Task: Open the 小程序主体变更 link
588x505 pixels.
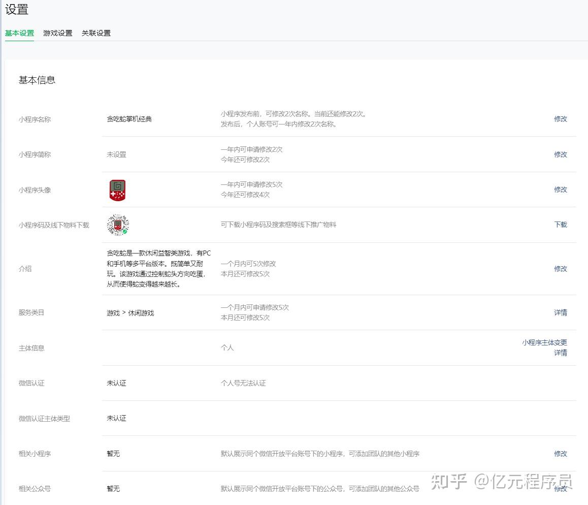Action: pyautogui.click(x=544, y=342)
